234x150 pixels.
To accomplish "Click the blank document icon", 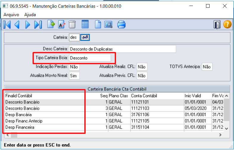I will (x=98, y=25).
